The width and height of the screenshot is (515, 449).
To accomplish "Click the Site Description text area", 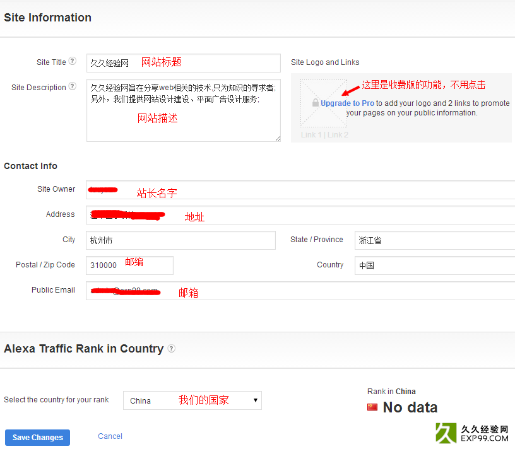I will pyautogui.click(x=183, y=110).
